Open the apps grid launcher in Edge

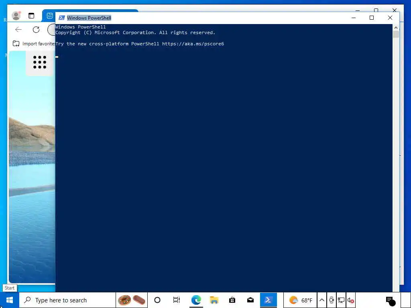(40, 62)
